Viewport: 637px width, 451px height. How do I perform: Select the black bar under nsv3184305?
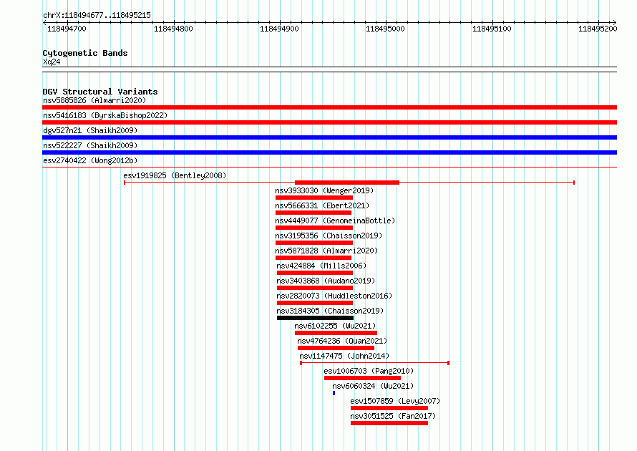(x=315, y=318)
